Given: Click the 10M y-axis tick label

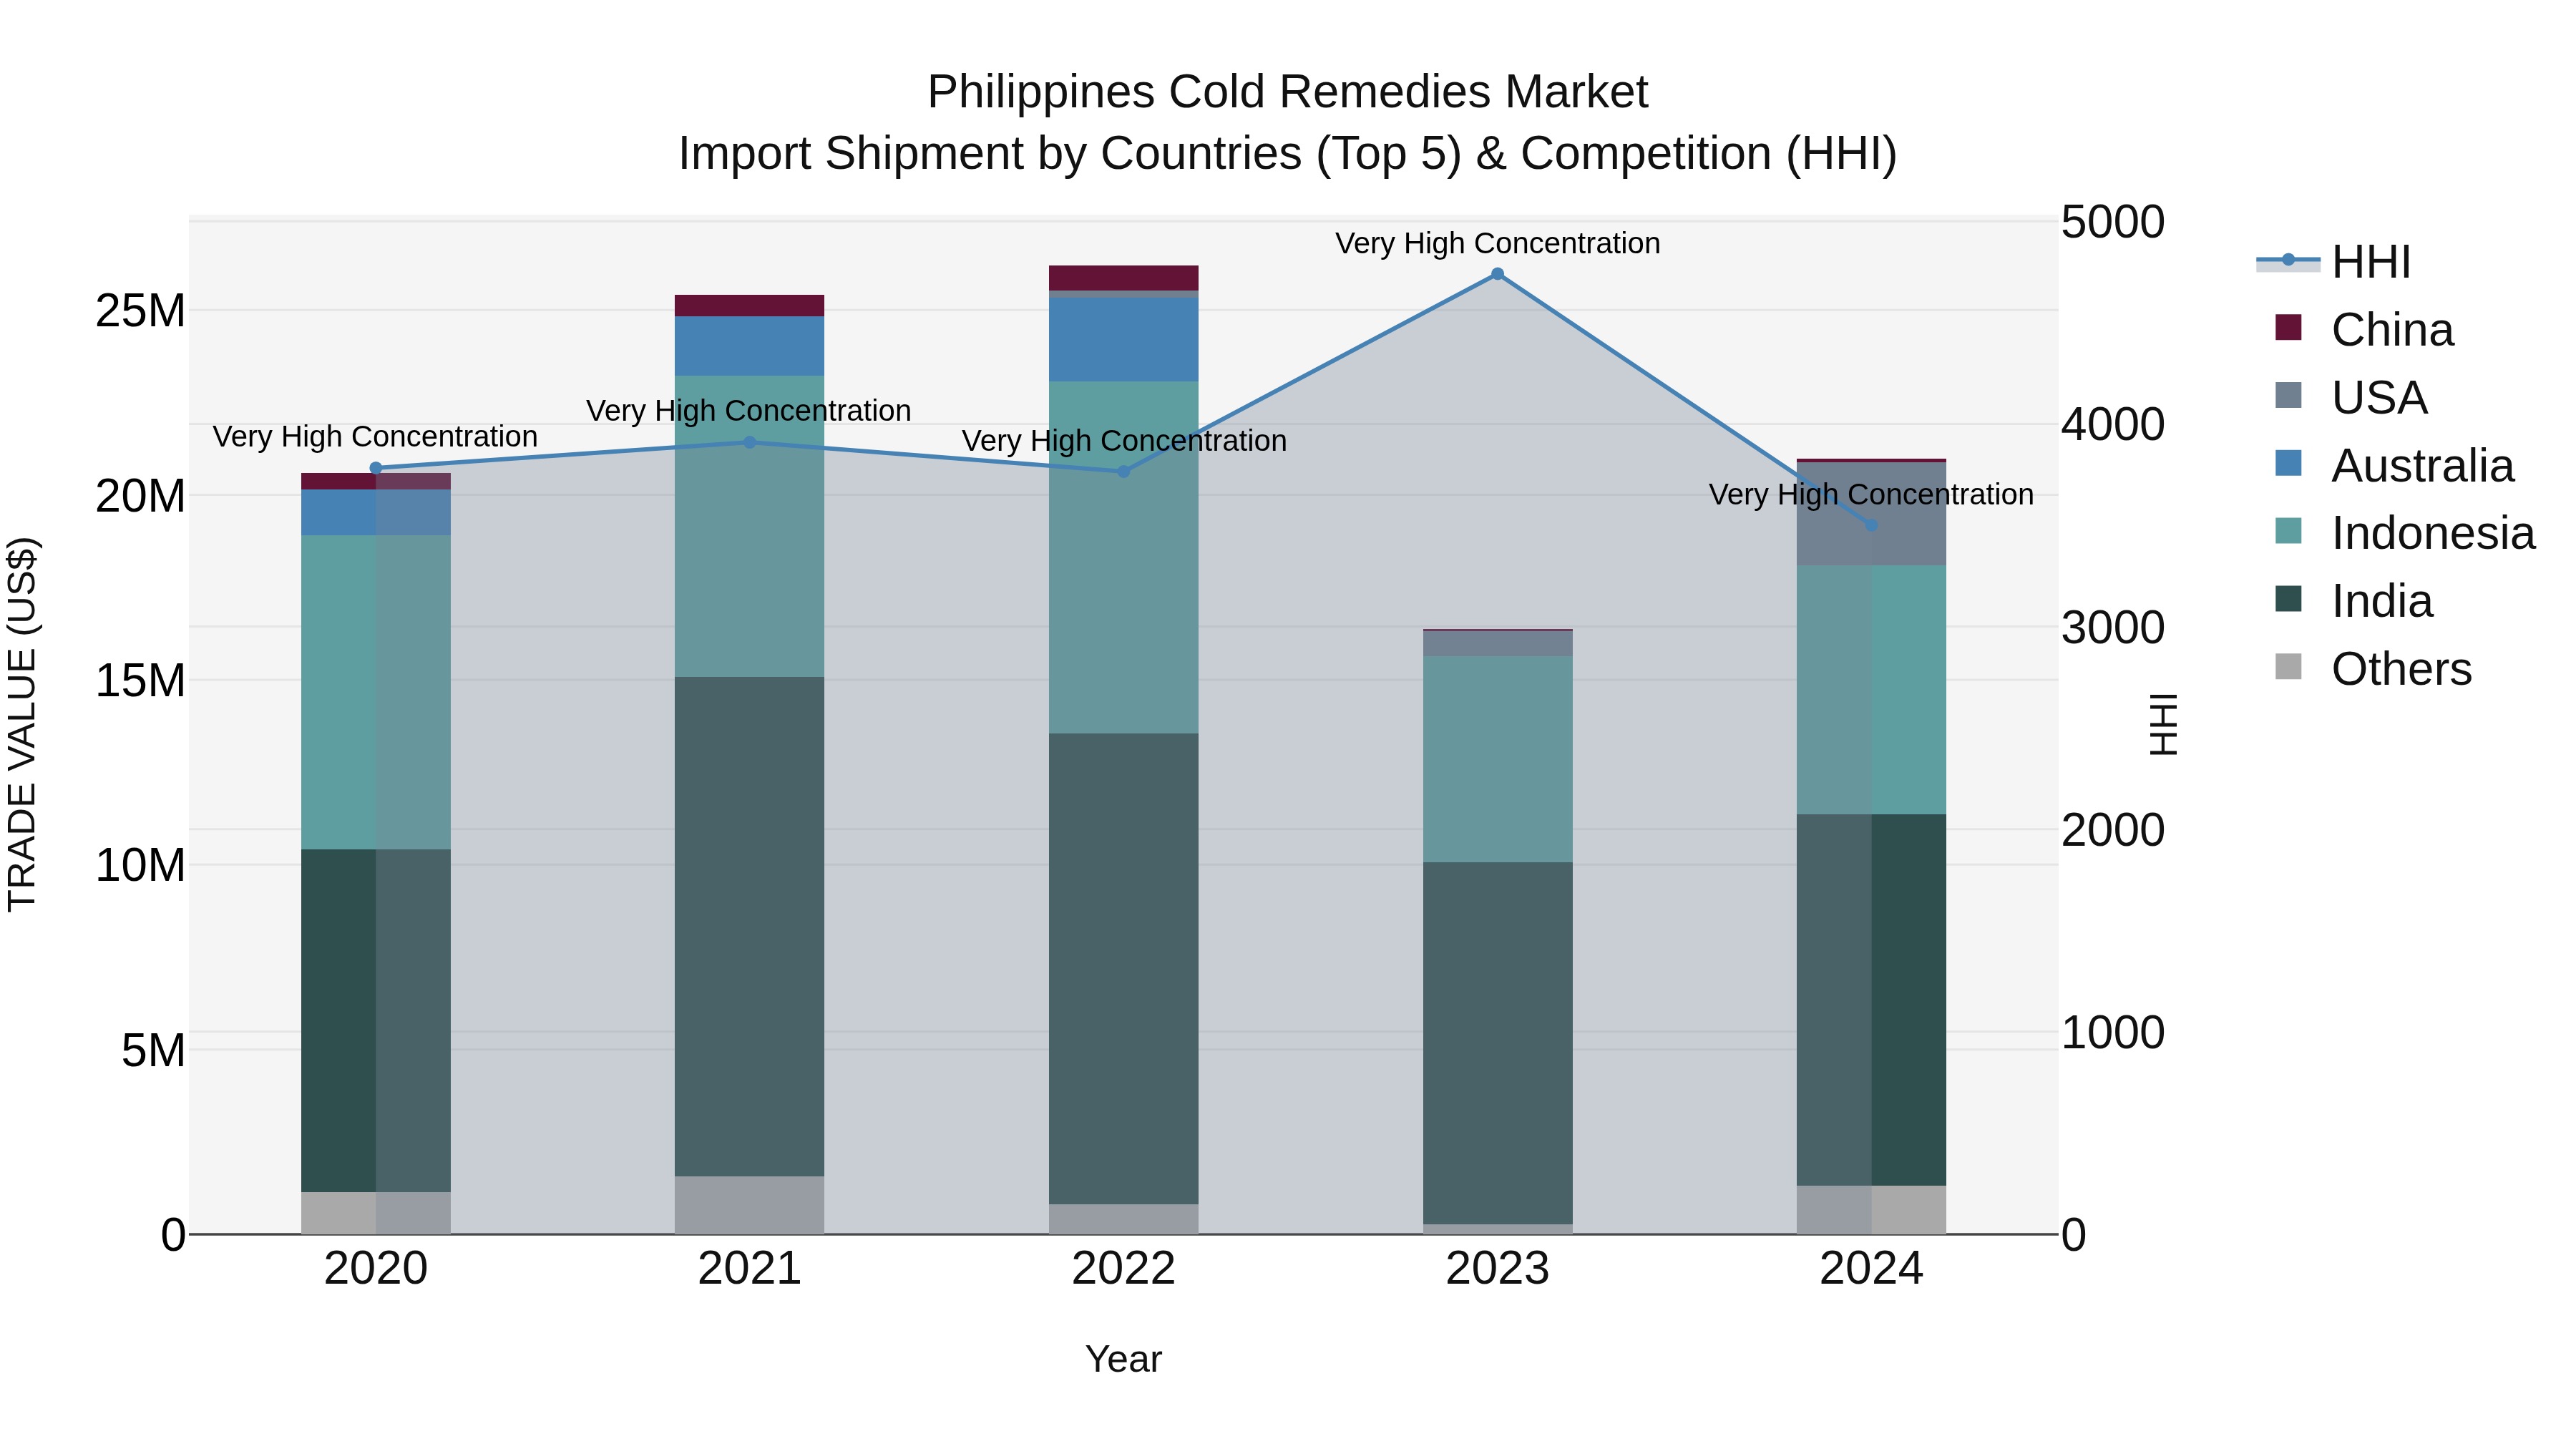Looking at the screenshot, I should click(140, 865).
